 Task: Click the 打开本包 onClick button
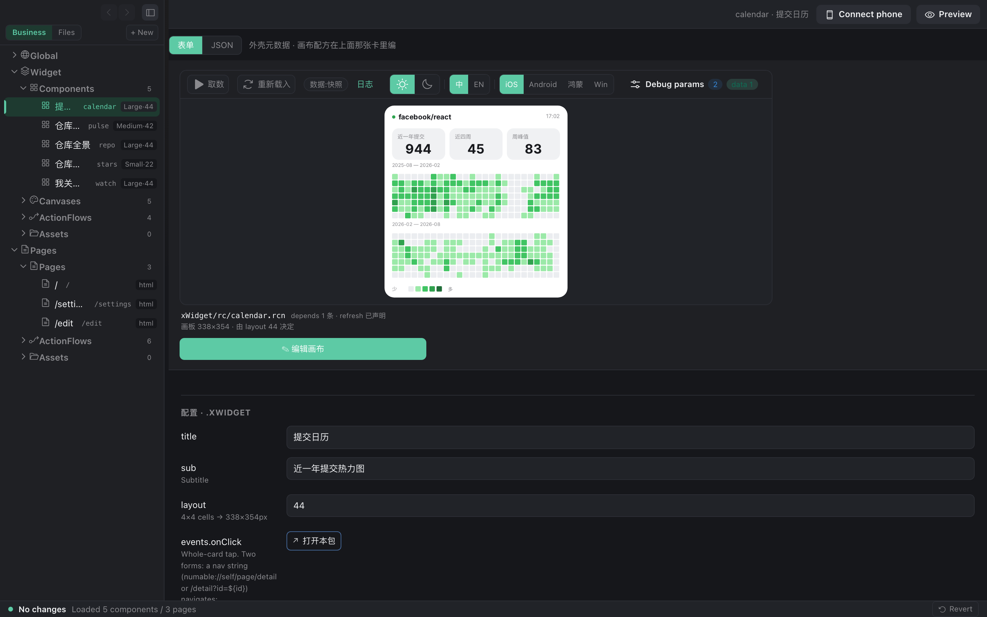click(x=314, y=541)
